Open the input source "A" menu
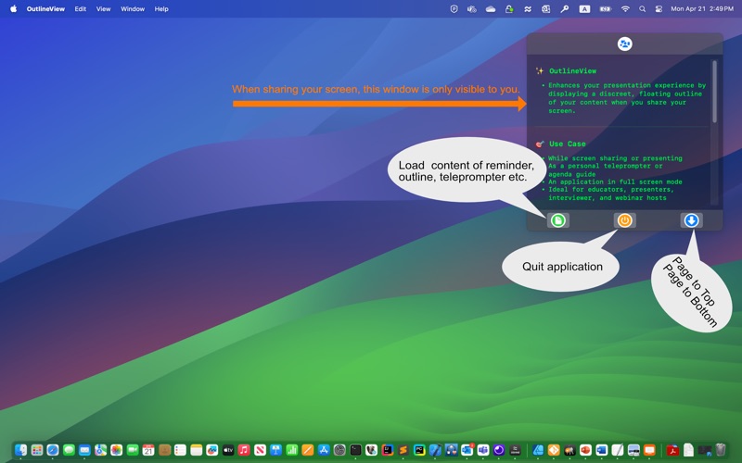This screenshot has height=463, width=742. coord(585,8)
